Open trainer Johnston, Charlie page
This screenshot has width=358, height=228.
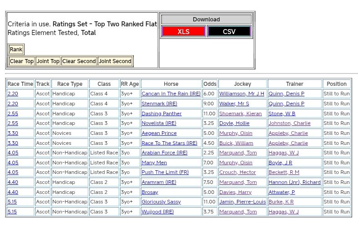(x=289, y=123)
